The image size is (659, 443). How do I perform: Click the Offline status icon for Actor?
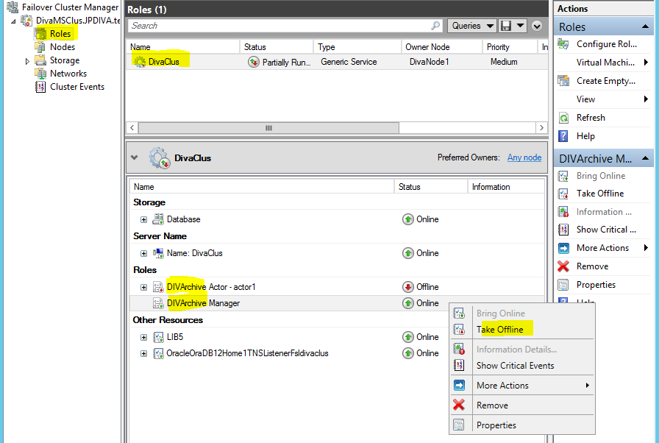point(407,287)
